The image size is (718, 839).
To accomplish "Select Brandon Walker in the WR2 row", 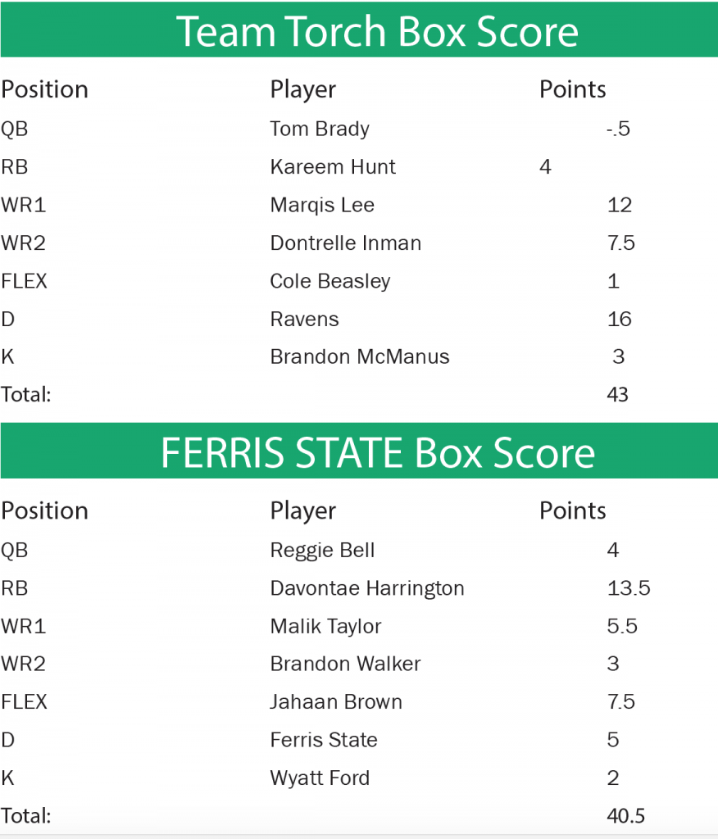I will tap(345, 664).
